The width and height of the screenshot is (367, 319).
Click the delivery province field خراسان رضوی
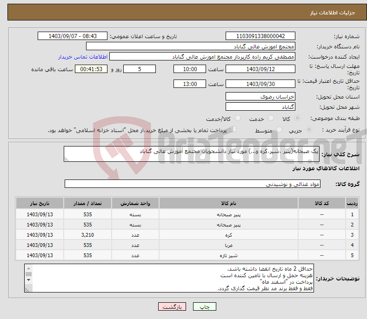(x=260, y=96)
